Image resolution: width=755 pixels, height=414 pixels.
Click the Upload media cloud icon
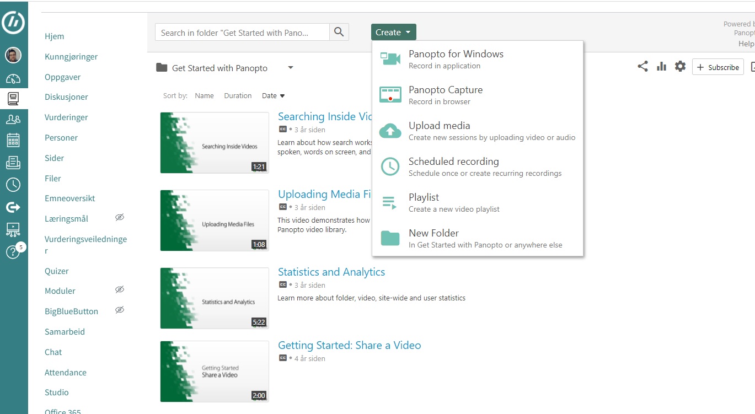390,131
